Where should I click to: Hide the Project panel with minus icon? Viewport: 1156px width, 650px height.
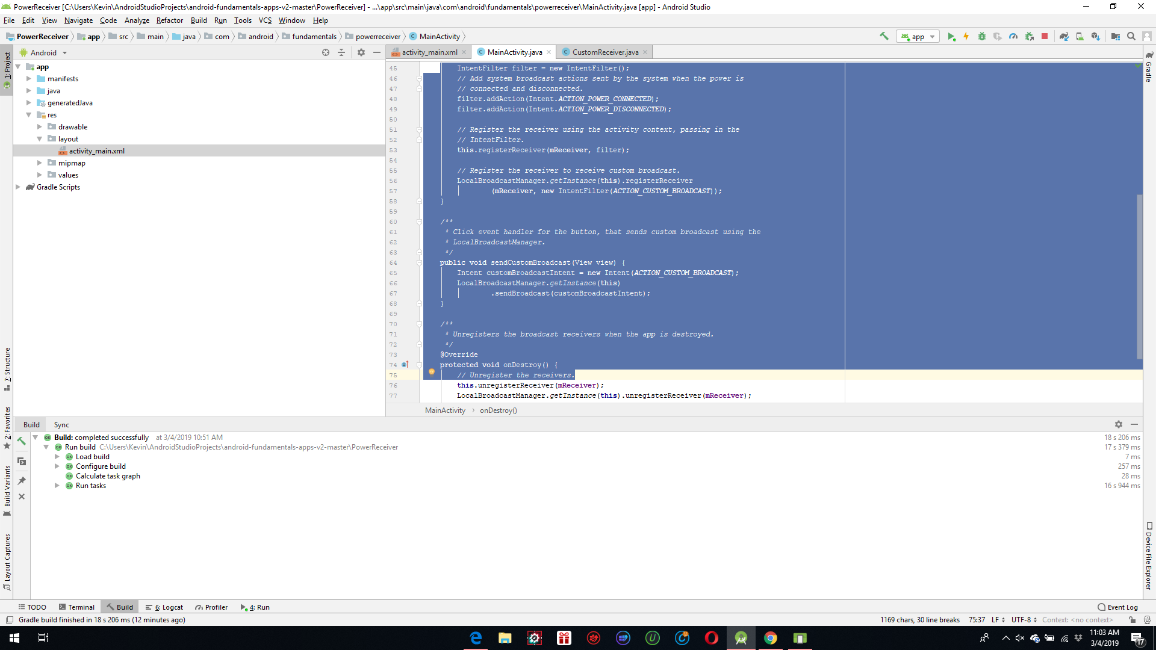coord(377,52)
